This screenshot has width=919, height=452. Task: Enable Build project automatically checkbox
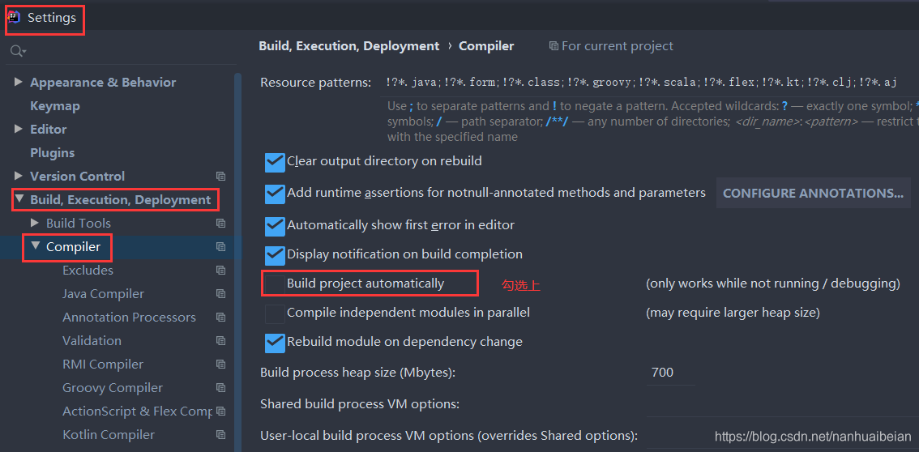tap(275, 284)
